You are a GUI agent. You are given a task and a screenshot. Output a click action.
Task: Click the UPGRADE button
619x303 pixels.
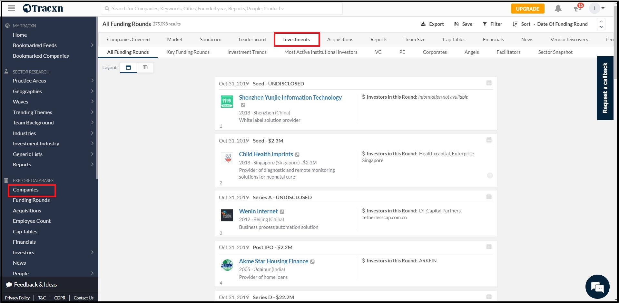click(527, 9)
